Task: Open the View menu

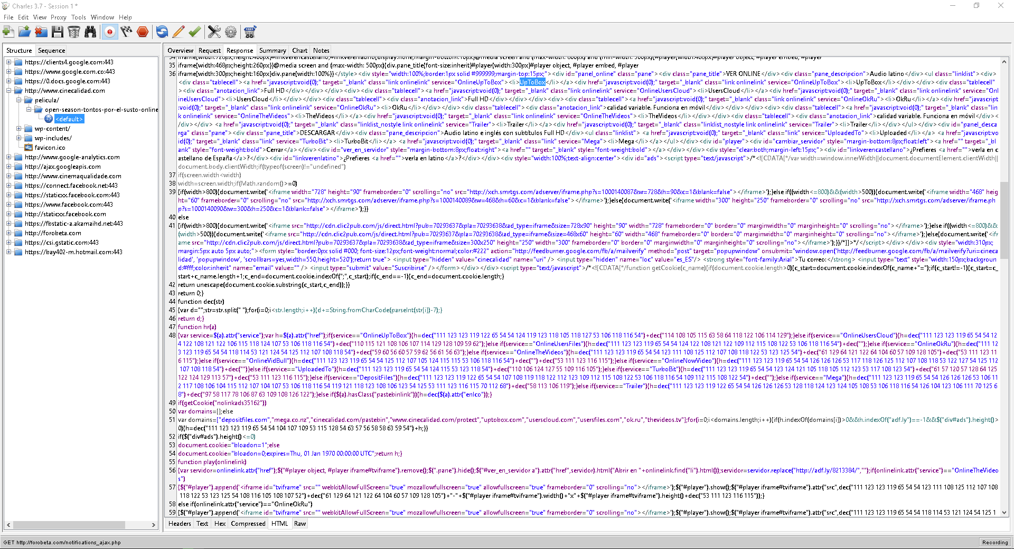Action: coord(40,17)
